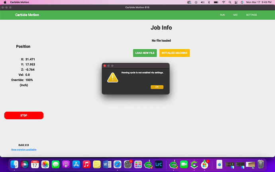The width and height of the screenshot is (275, 172).
Task: Open Podcasts from the dock
Action: [x=66, y=164]
